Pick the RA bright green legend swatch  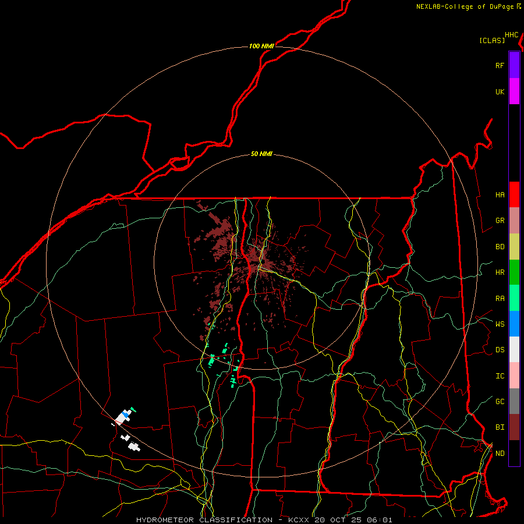coord(514,298)
